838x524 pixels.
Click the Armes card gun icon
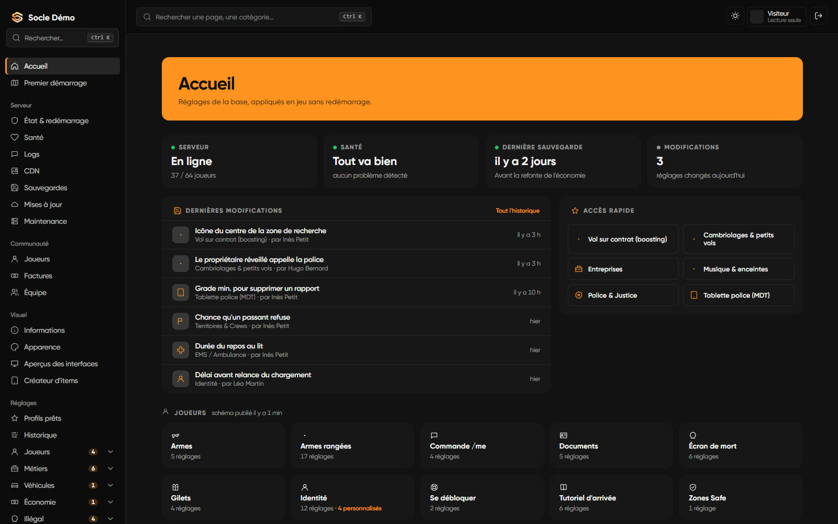(x=175, y=435)
